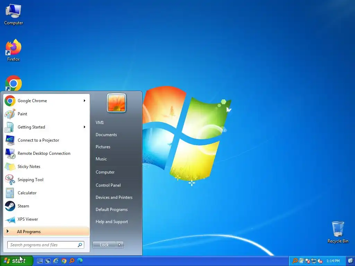
Task: Open Internet Explorer from the taskbar
Action: (x=56, y=261)
